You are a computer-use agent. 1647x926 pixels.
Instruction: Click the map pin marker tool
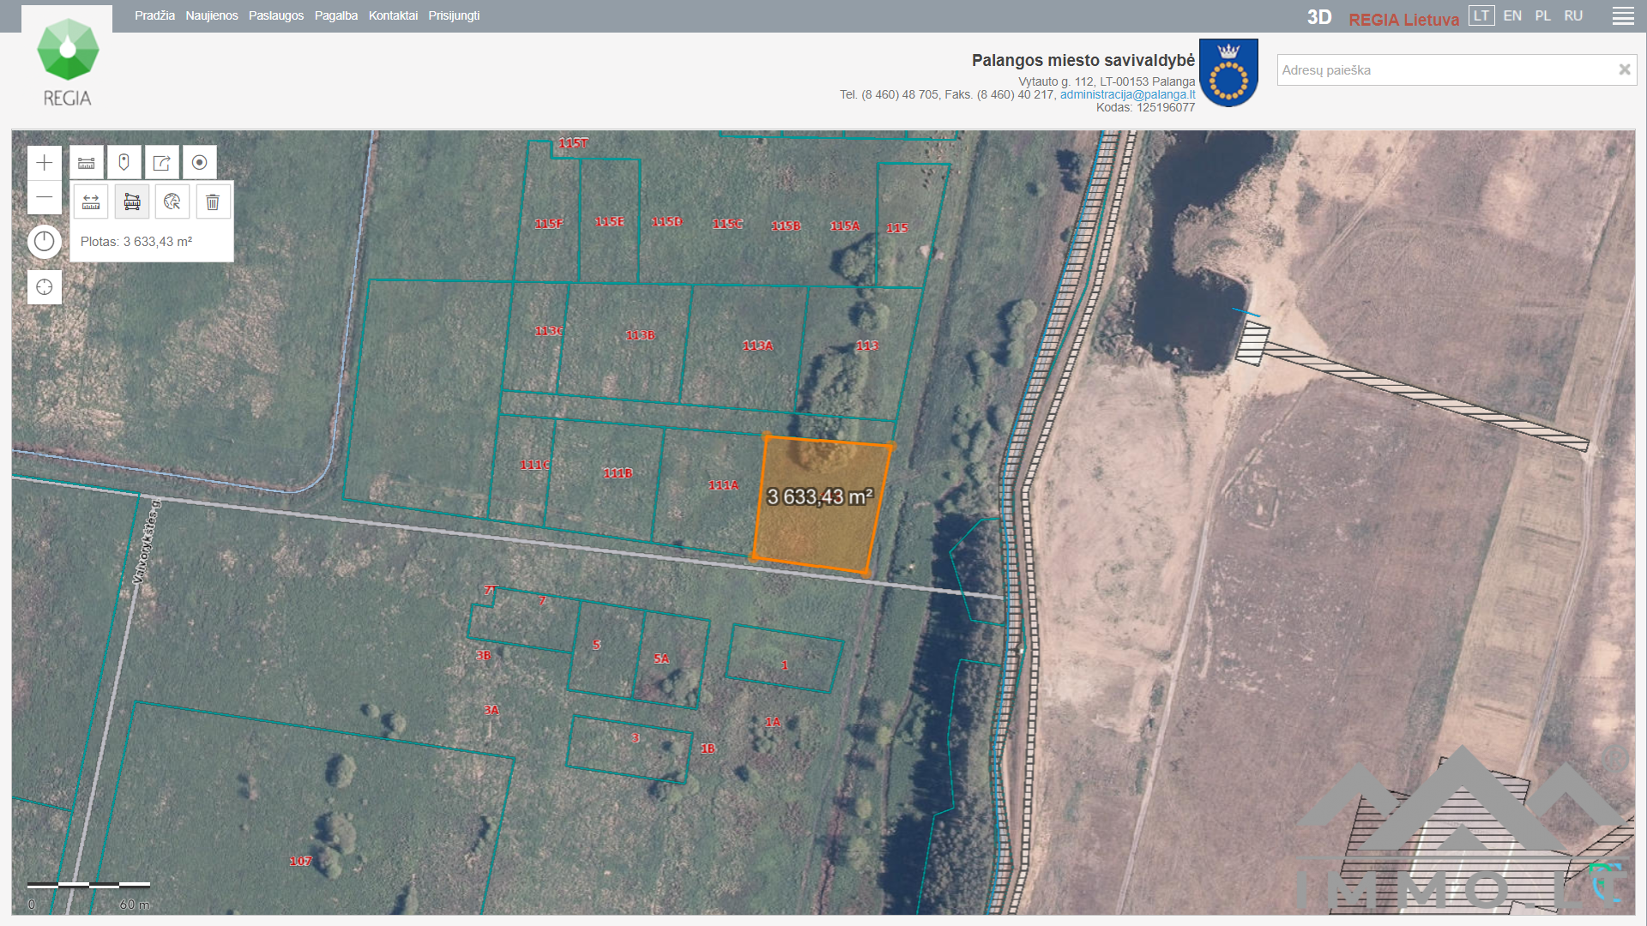(x=124, y=163)
